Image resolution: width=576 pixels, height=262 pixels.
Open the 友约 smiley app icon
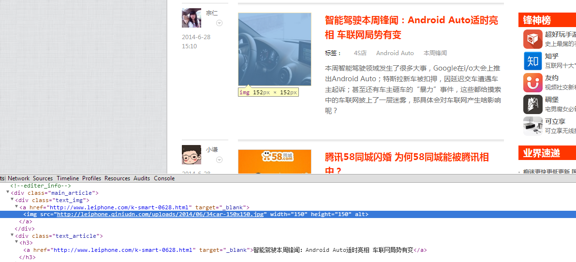pos(532,83)
